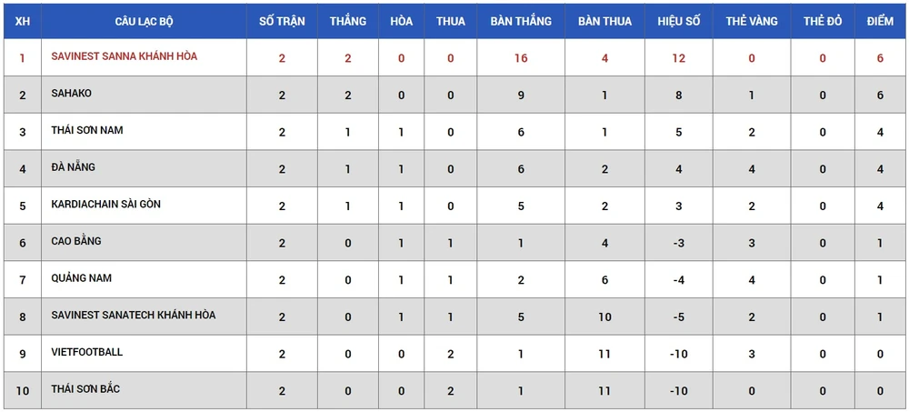Click the SỐ TRẬN column header

[282, 21]
